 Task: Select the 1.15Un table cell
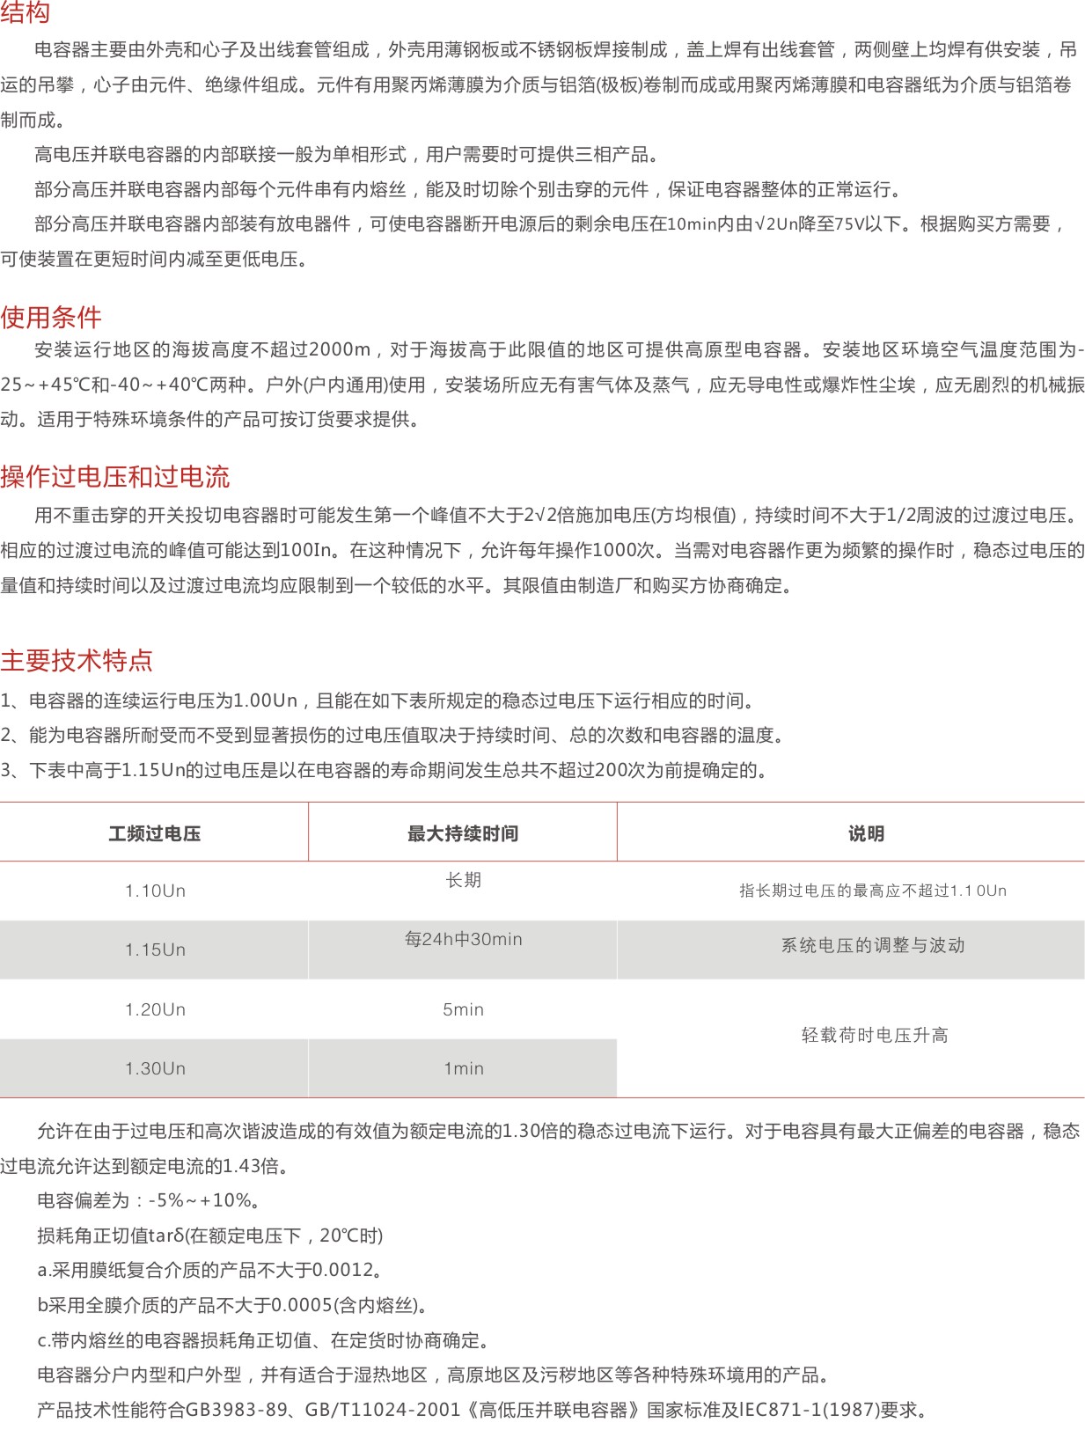click(155, 950)
